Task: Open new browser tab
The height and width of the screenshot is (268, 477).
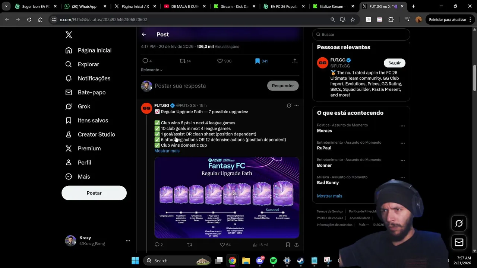Action: click(x=413, y=6)
